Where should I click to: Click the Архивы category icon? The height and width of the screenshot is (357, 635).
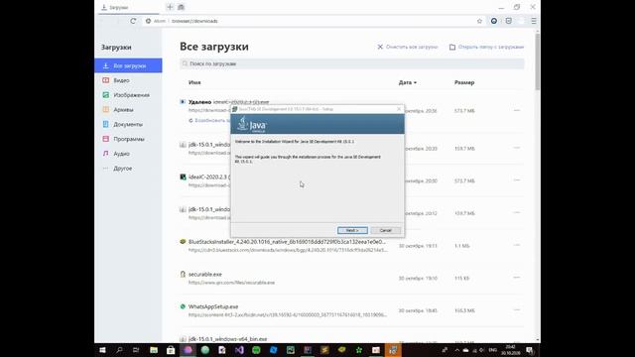click(106, 109)
